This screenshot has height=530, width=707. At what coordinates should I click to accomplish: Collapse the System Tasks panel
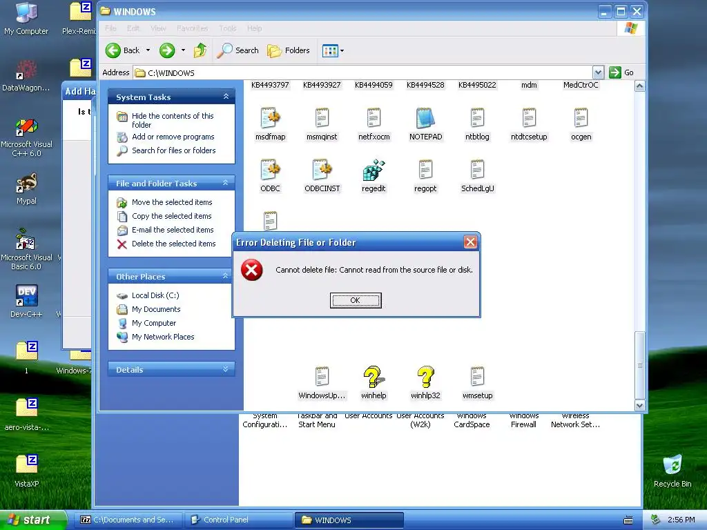pyautogui.click(x=226, y=97)
